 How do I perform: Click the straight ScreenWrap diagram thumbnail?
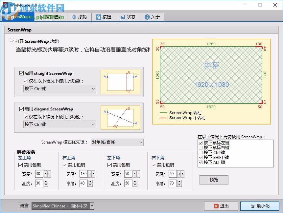click(120, 82)
